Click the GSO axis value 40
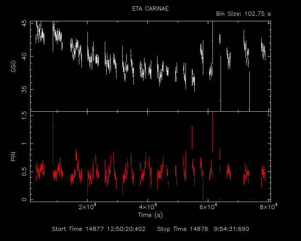 pyautogui.click(x=24, y=56)
